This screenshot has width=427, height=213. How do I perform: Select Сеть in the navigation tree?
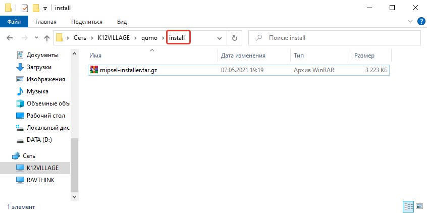[29, 156]
